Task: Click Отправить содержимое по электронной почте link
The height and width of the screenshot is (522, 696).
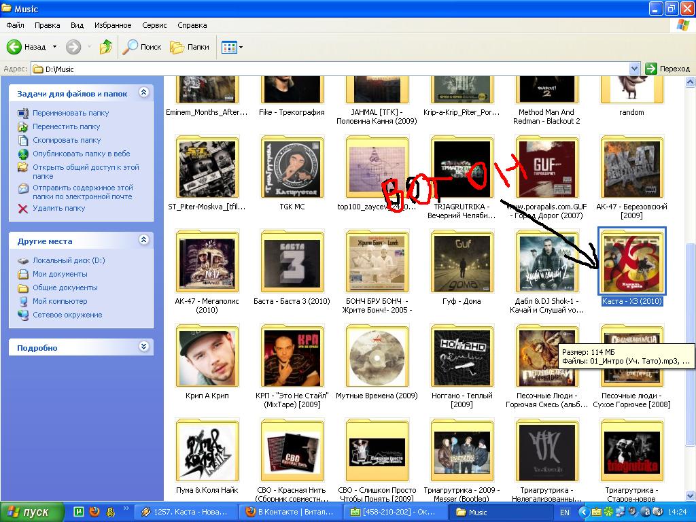Action: pyautogui.click(x=82, y=192)
